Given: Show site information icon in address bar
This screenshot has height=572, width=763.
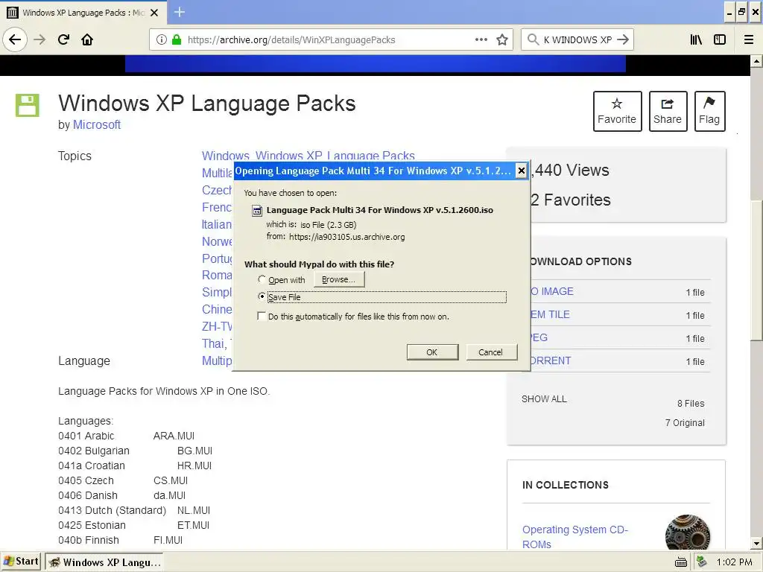Looking at the screenshot, I should pos(162,39).
